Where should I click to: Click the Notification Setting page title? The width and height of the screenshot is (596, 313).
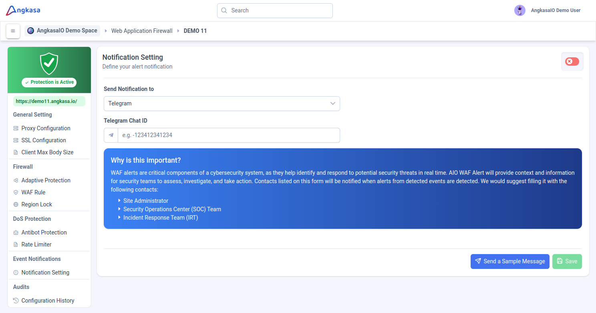(x=133, y=57)
